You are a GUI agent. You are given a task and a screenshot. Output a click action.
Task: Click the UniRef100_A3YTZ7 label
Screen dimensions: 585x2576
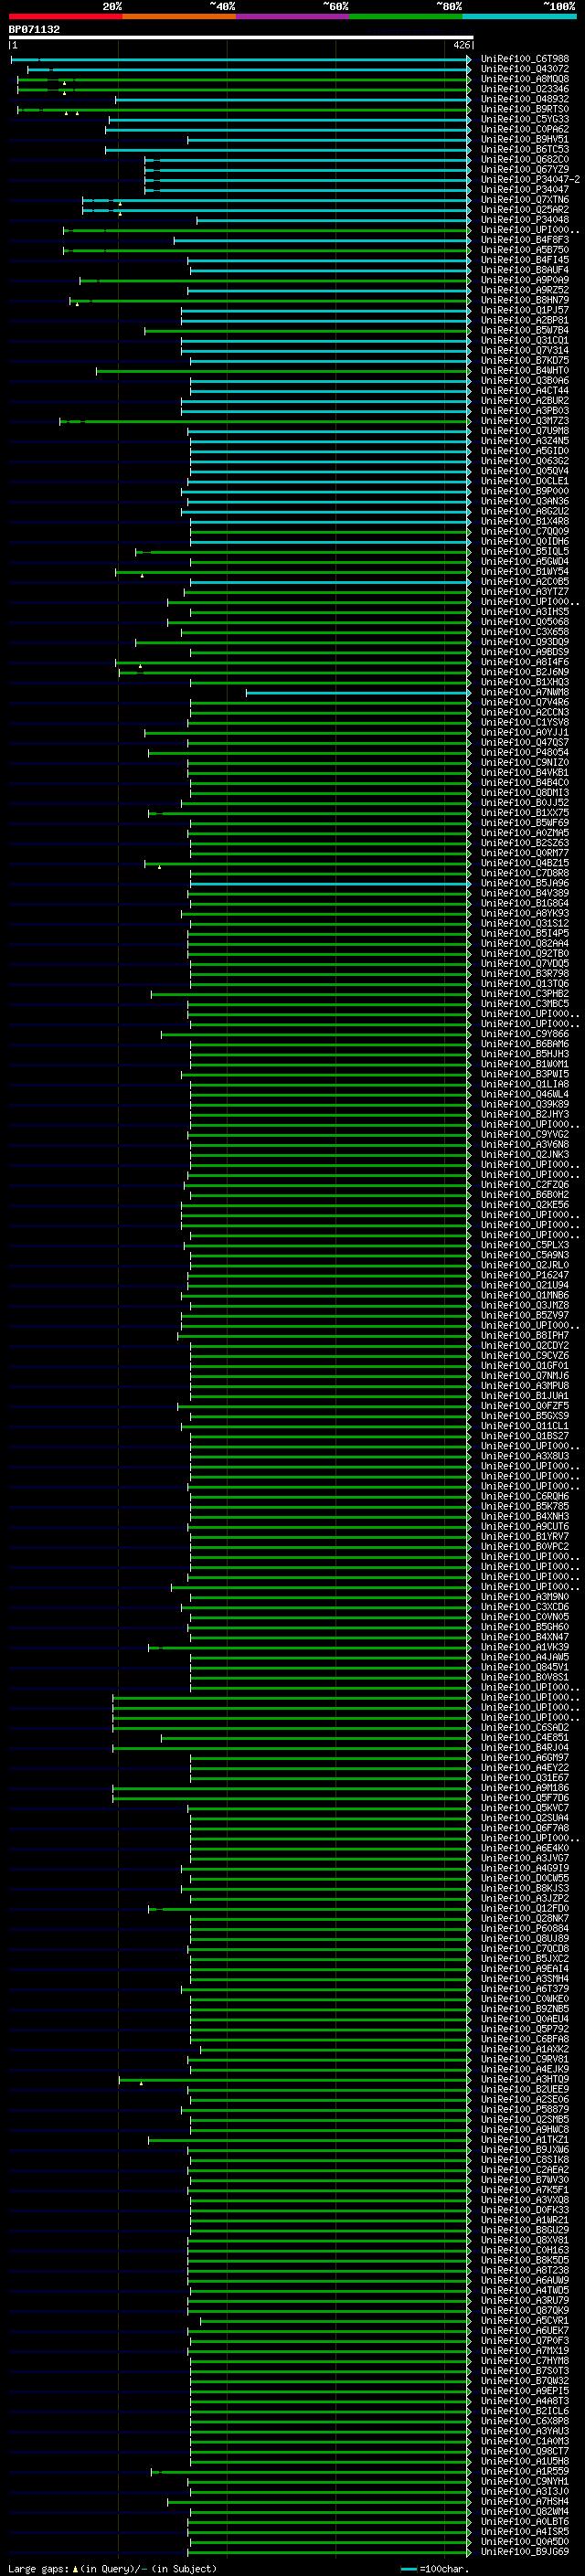click(x=525, y=592)
